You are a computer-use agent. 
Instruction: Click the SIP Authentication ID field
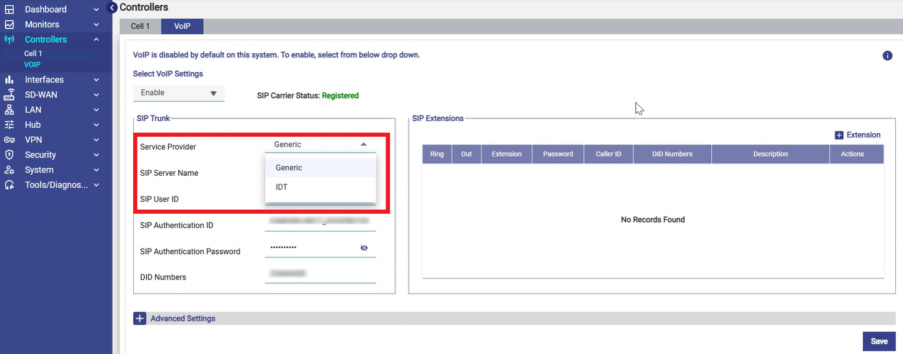click(x=320, y=222)
